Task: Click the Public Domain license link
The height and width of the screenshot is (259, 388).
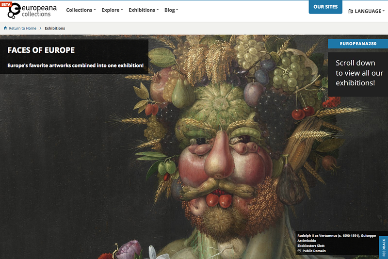Action: tap(314, 251)
